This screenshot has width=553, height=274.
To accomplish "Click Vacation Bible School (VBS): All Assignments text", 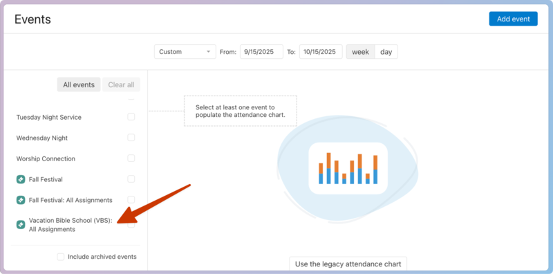I will [x=71, y=225].
